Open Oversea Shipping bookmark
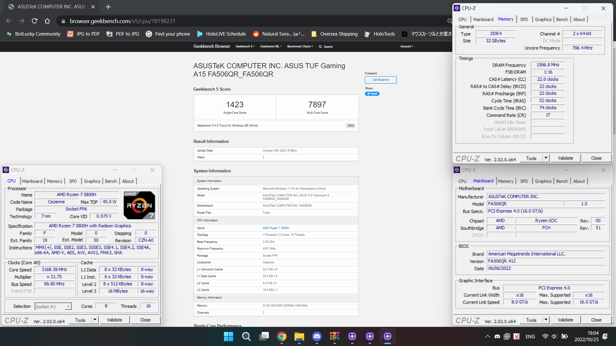Screen dimensions: 616x346 [334, 34]
